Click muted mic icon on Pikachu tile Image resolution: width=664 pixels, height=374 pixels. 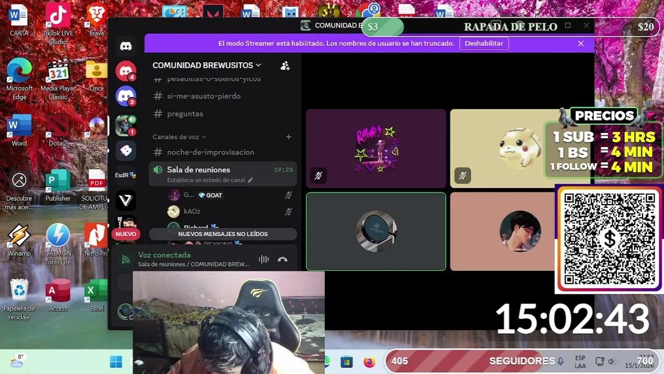(x=462, y=176)
